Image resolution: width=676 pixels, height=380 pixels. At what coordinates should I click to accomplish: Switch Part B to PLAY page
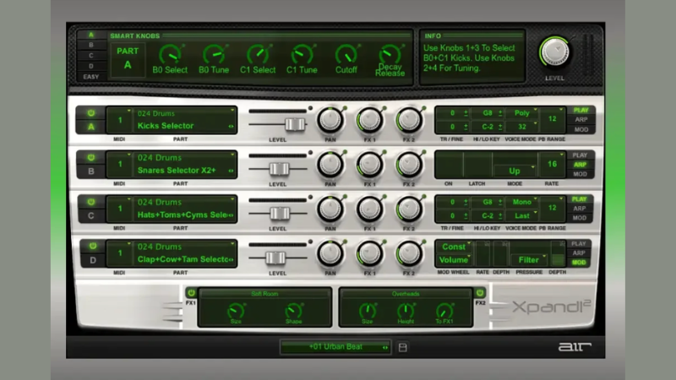click(x=580, y=155)
